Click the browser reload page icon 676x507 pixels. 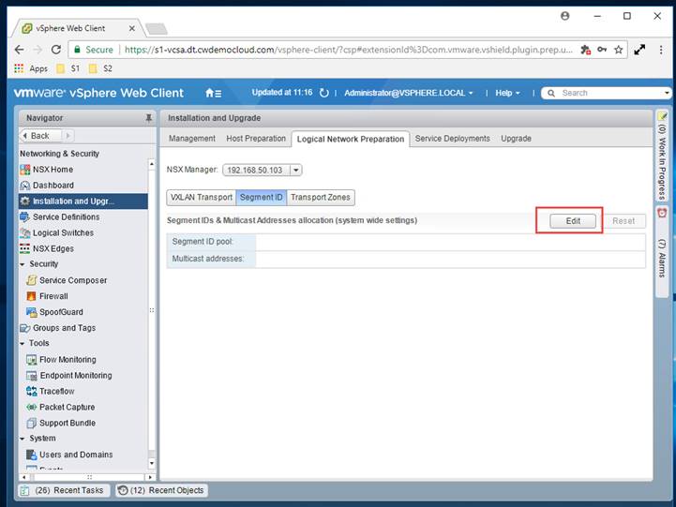56,50
